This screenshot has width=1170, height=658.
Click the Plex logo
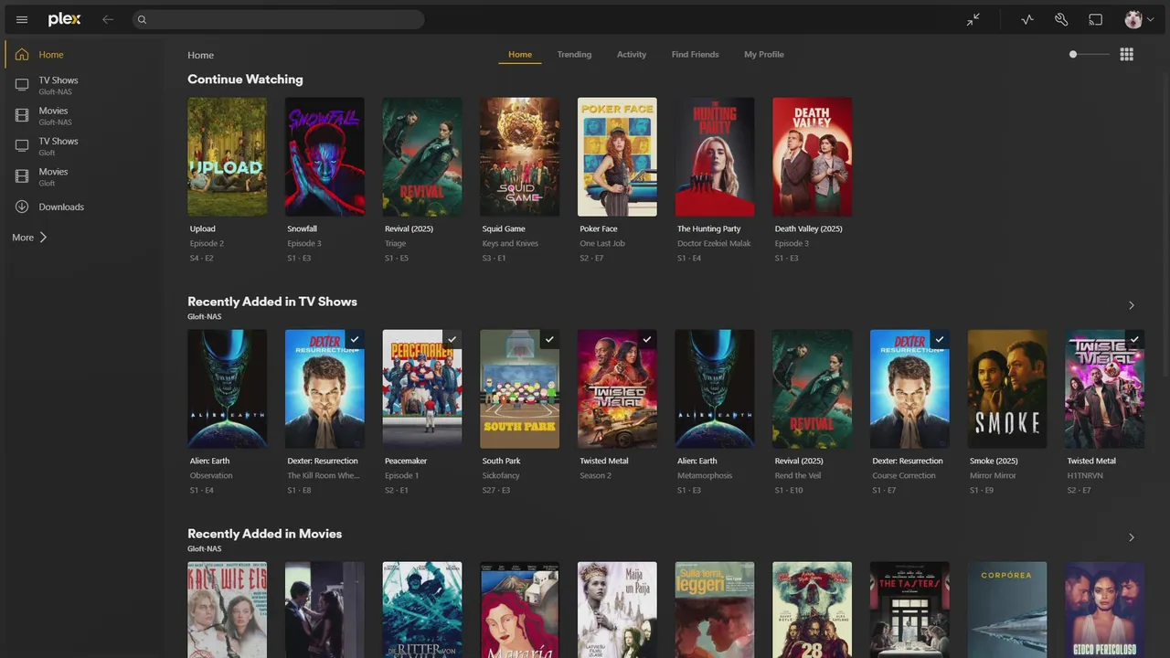tap(64, 19)
